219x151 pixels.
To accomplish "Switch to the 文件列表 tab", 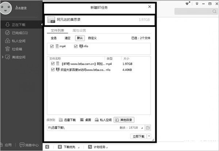I will point(57,30).
